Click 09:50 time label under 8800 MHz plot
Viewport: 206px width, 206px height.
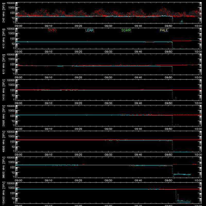tap(168, 181)
